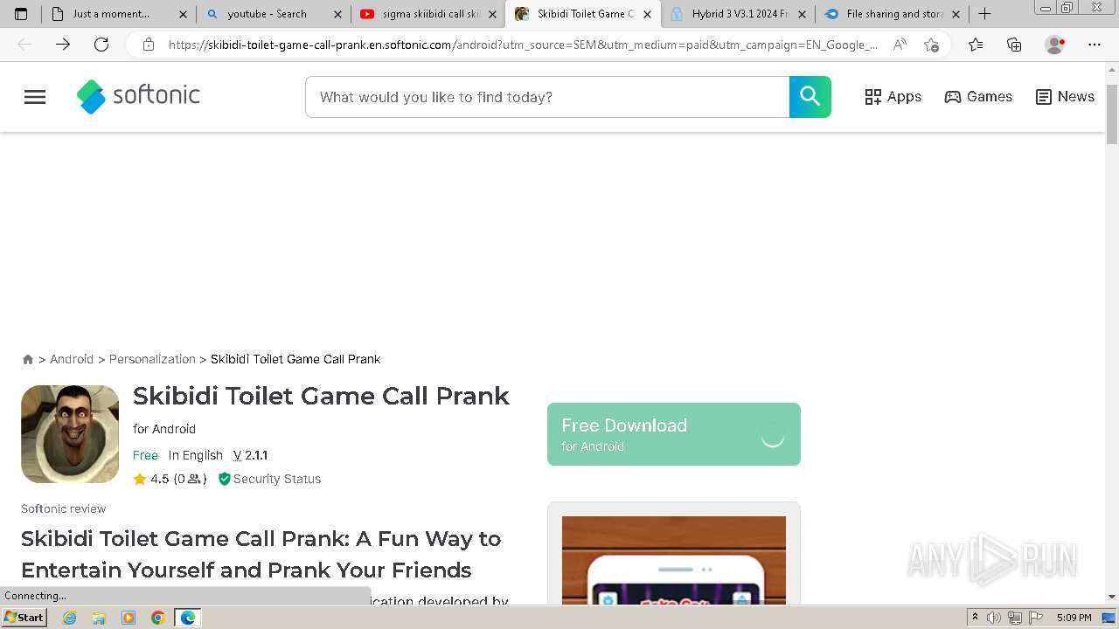Screen dimensions: 1119x629
Task: Open the tab actions menu icon
Action: tap(21, 14)
